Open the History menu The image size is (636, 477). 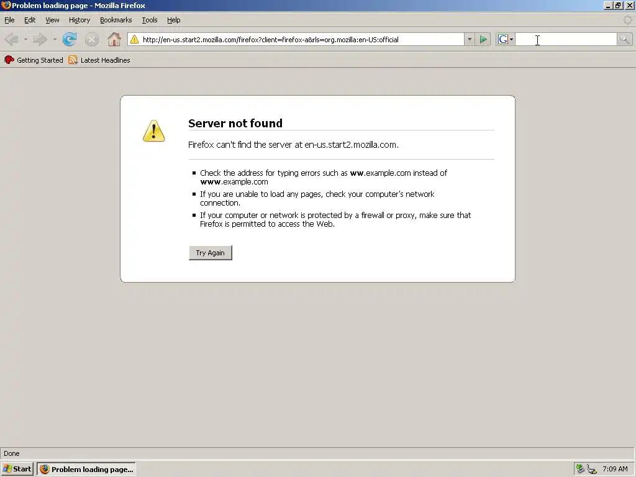[79, 20]
